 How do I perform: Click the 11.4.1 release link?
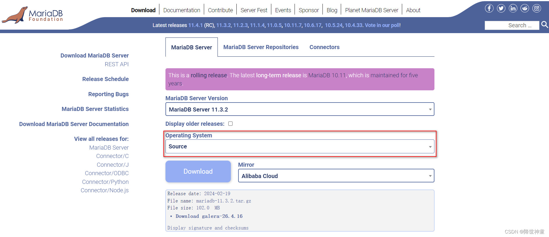pyautogui.click(x=195, y=25)
